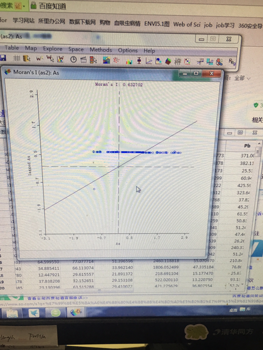
Task: Click the create weights W icon
Action: coord(39,58)
